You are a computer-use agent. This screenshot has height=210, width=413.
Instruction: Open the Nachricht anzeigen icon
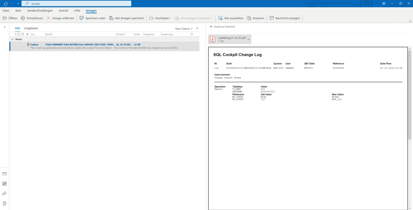click(x=271, y=18)
